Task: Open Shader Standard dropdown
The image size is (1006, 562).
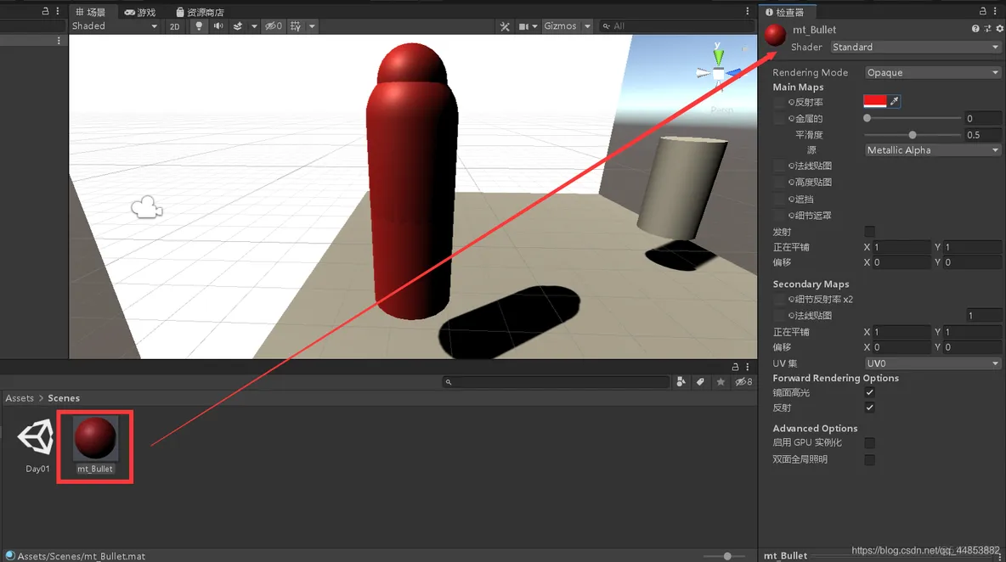Action: pos(916,47)
